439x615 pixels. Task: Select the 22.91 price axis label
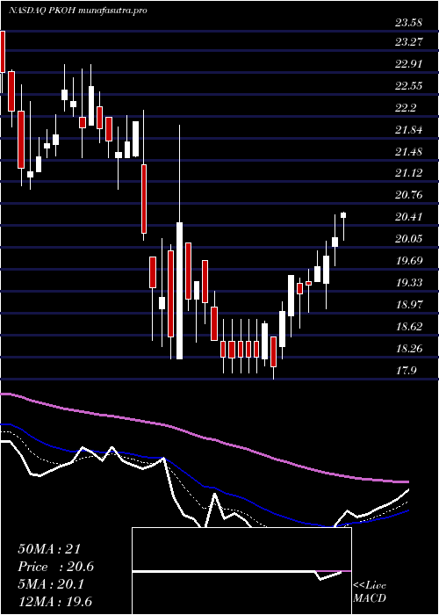click(408, 63)
